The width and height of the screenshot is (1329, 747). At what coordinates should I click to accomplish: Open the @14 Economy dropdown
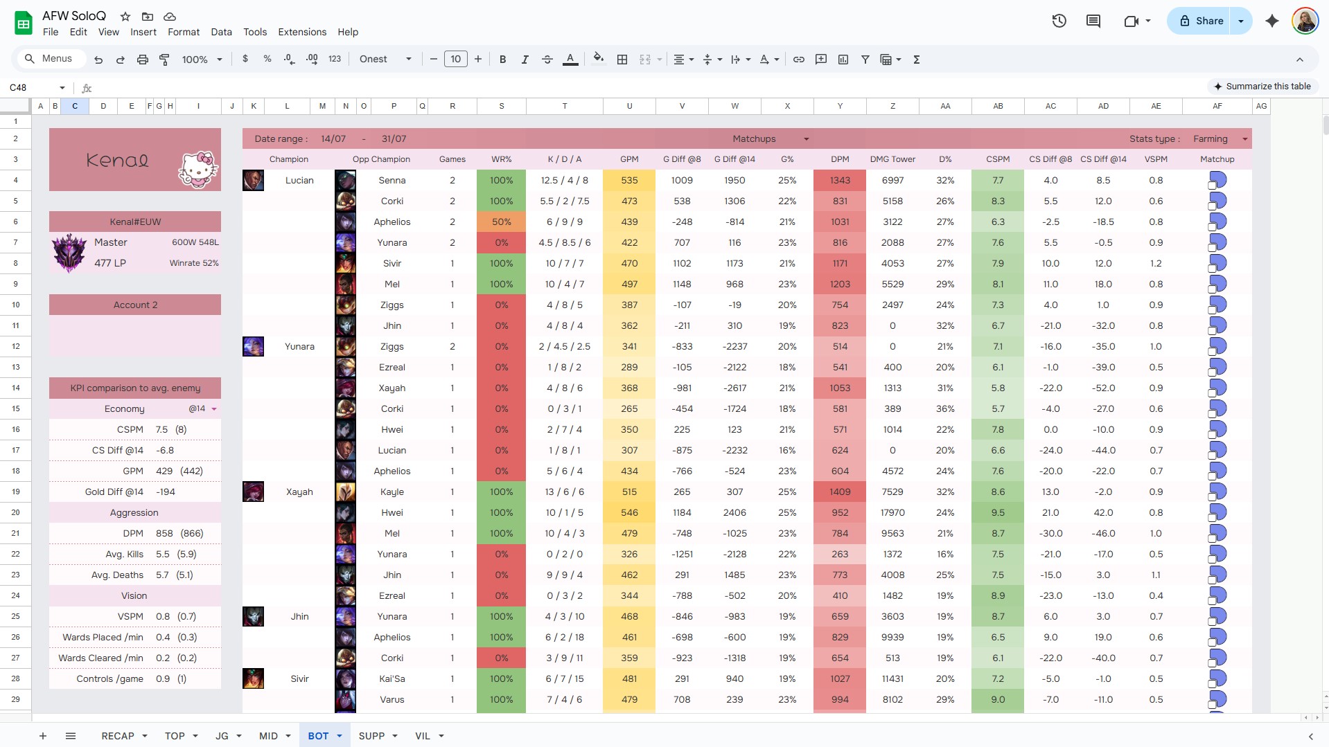[214, 409]
